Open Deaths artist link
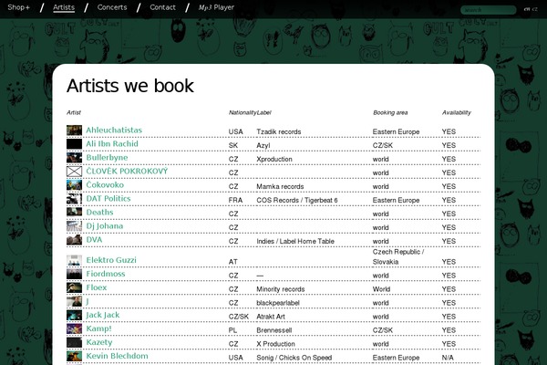This screenshot has width=547, height=365. point(99,213)
